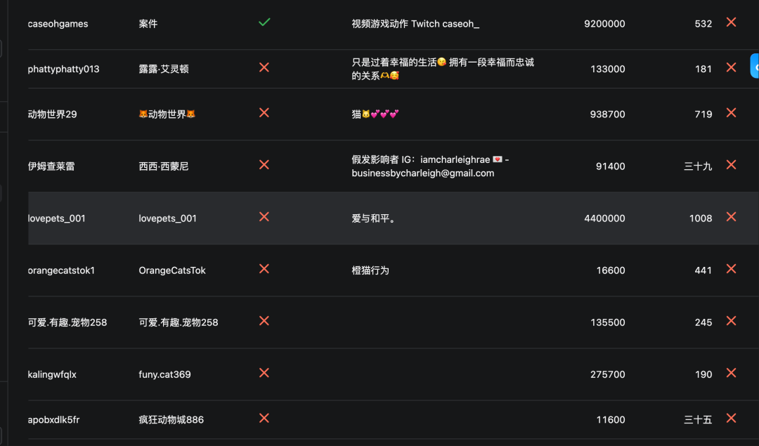This screenshot has height=446, width=759.
Task: Click the far-right red X in the kalingwfqlx row
Action: 731,373
